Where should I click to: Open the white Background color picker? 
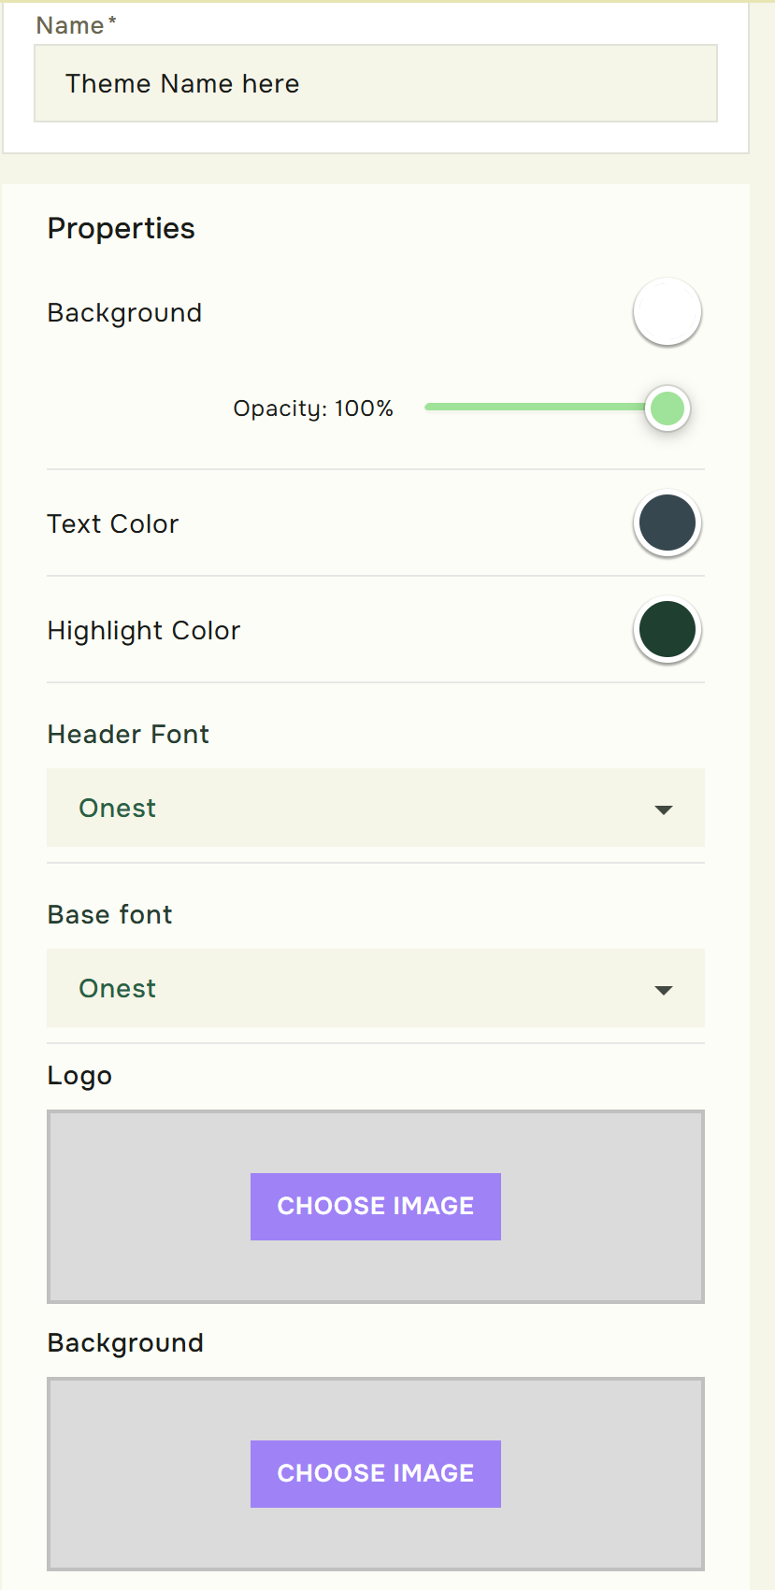(667, 312)
